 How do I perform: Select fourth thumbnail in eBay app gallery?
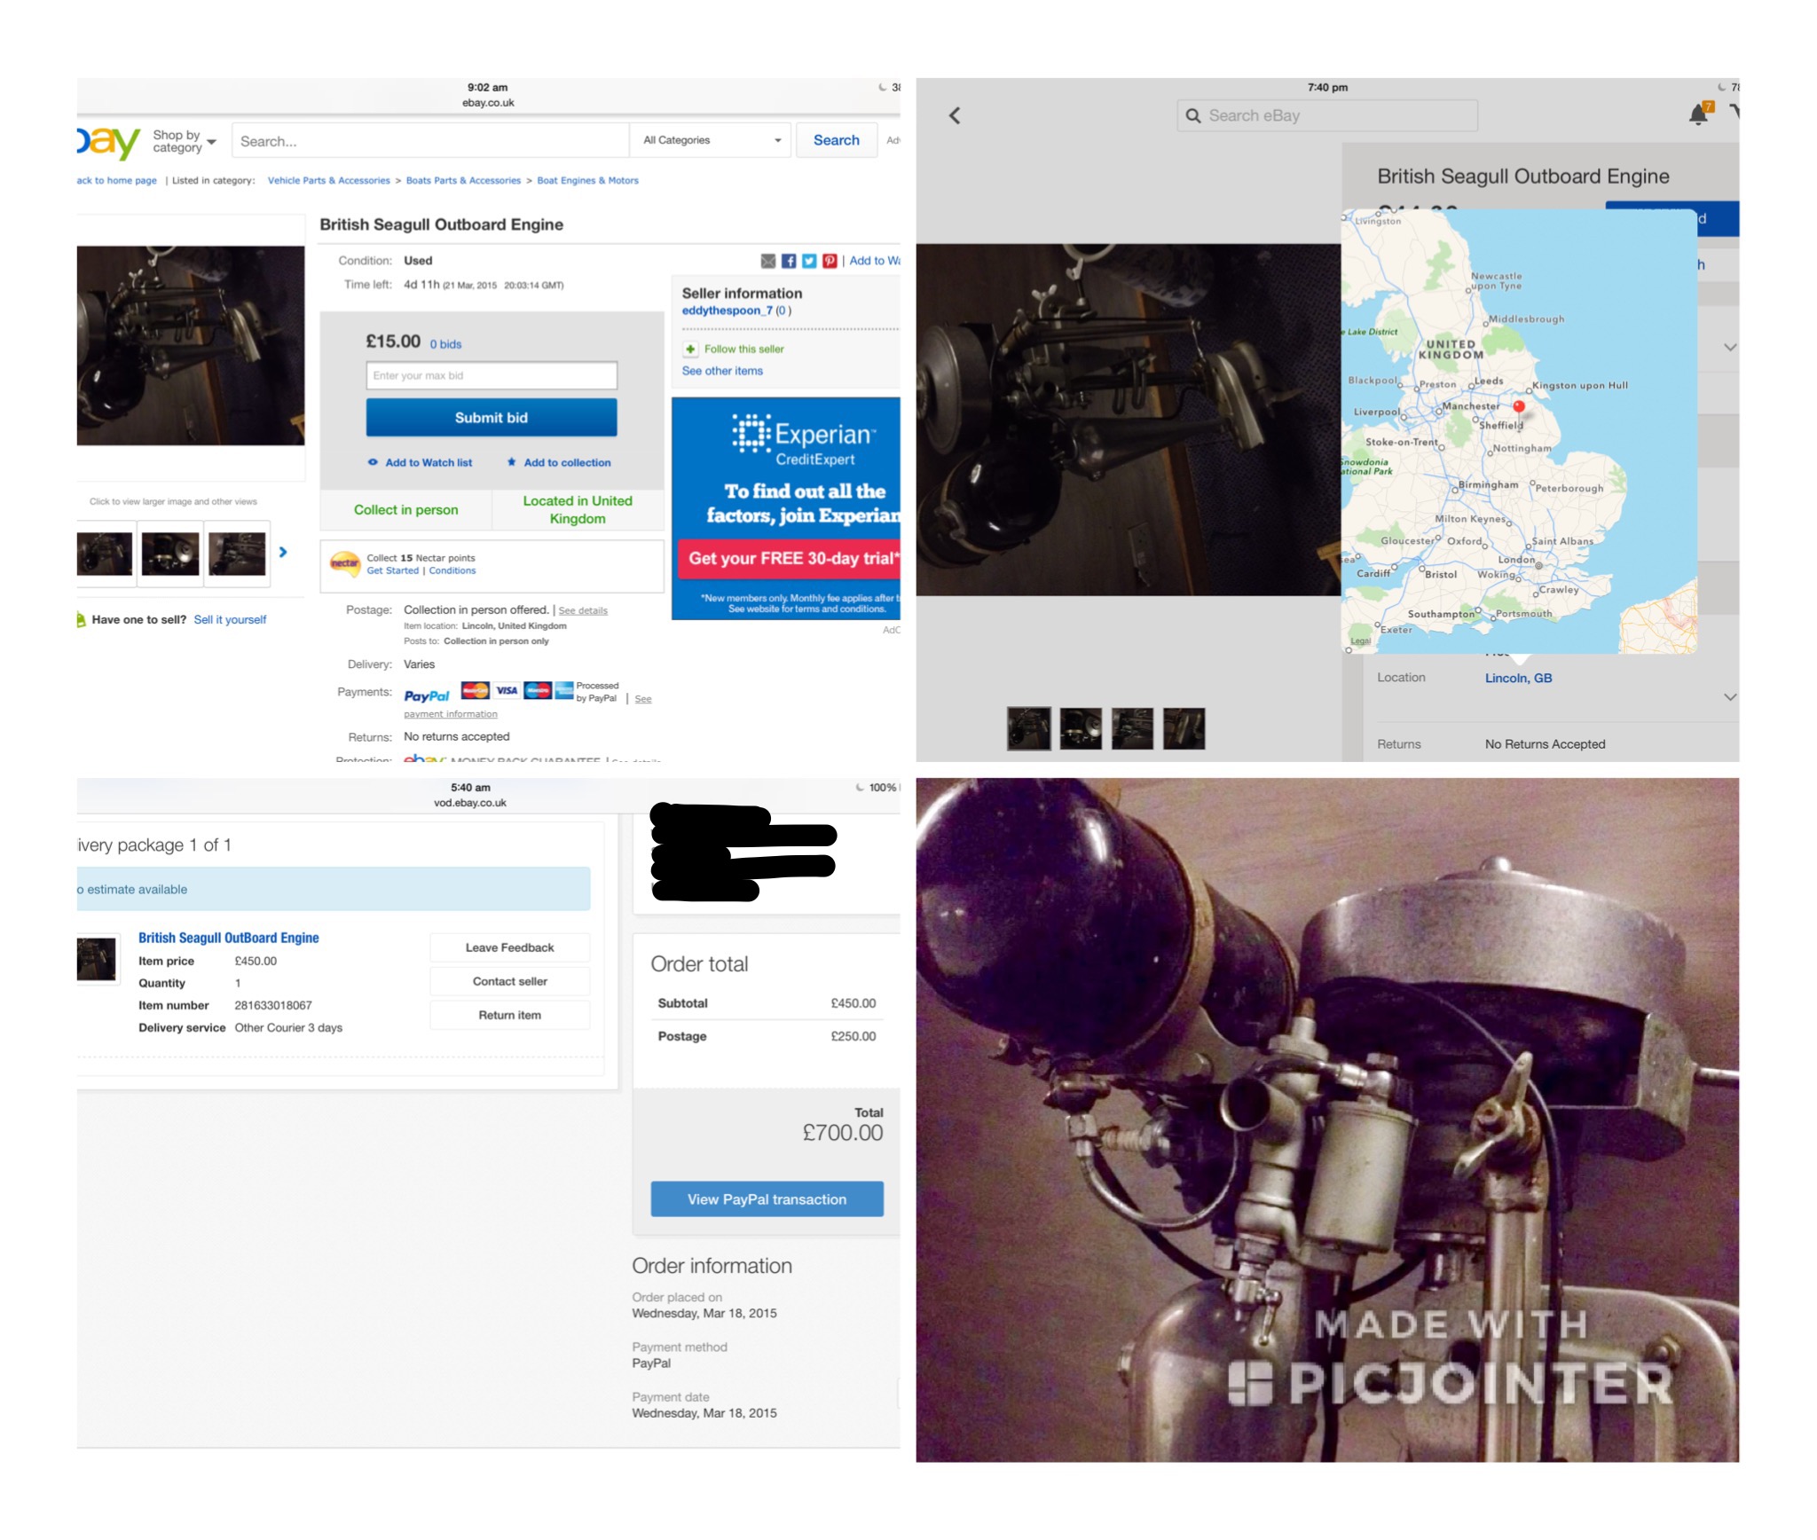click(1184, 728)
